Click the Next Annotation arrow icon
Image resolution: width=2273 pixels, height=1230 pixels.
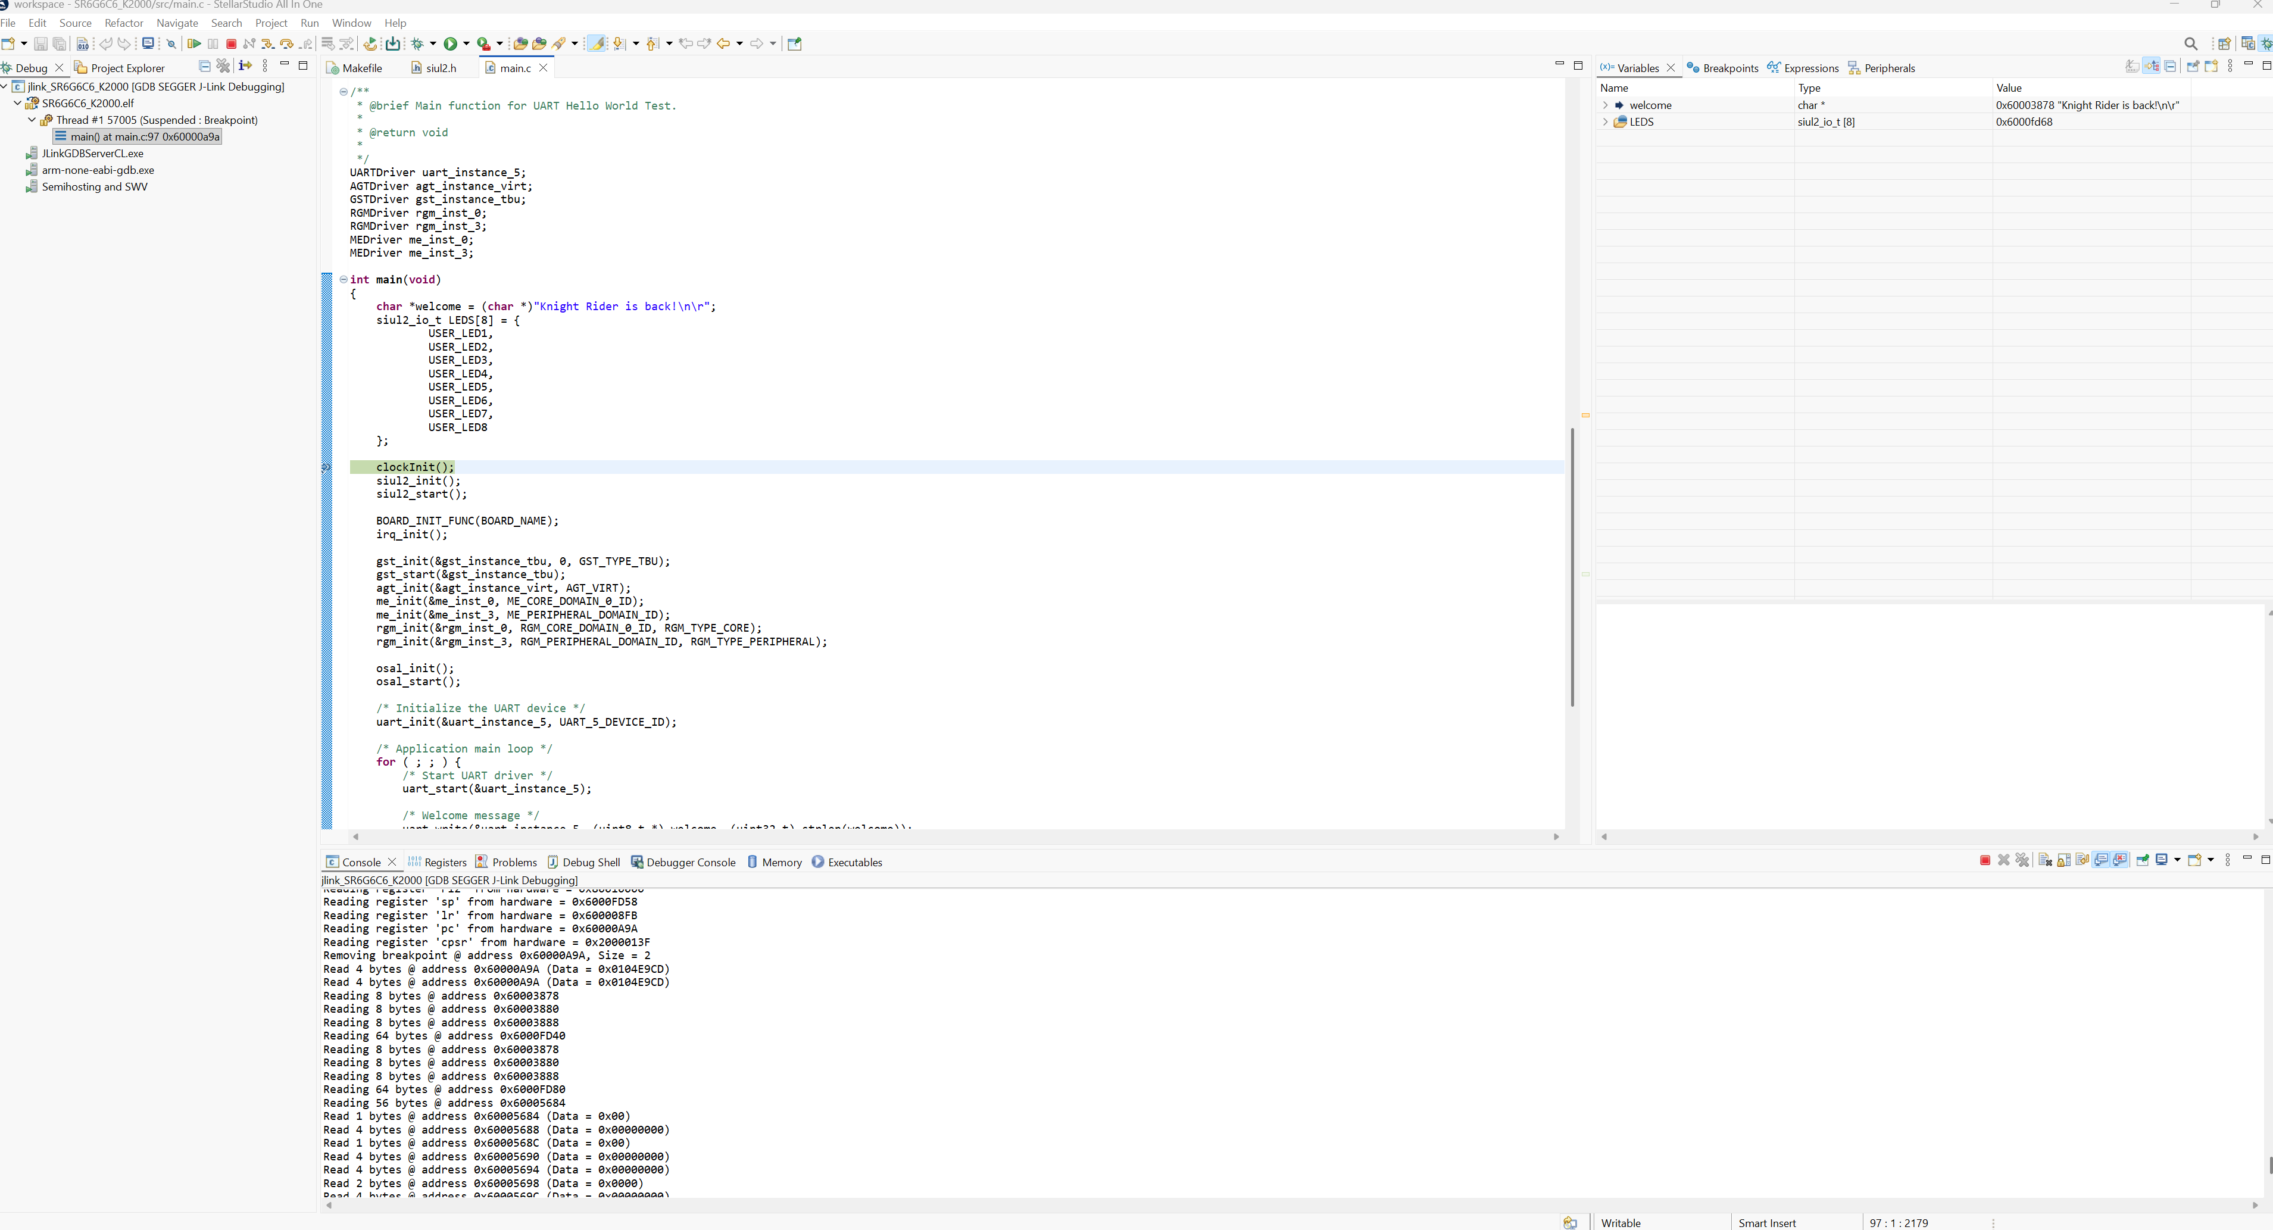pos(619,43)
